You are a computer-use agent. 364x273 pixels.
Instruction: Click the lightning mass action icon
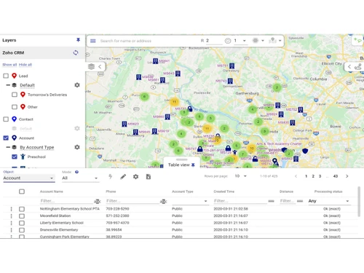pos(111,177)
